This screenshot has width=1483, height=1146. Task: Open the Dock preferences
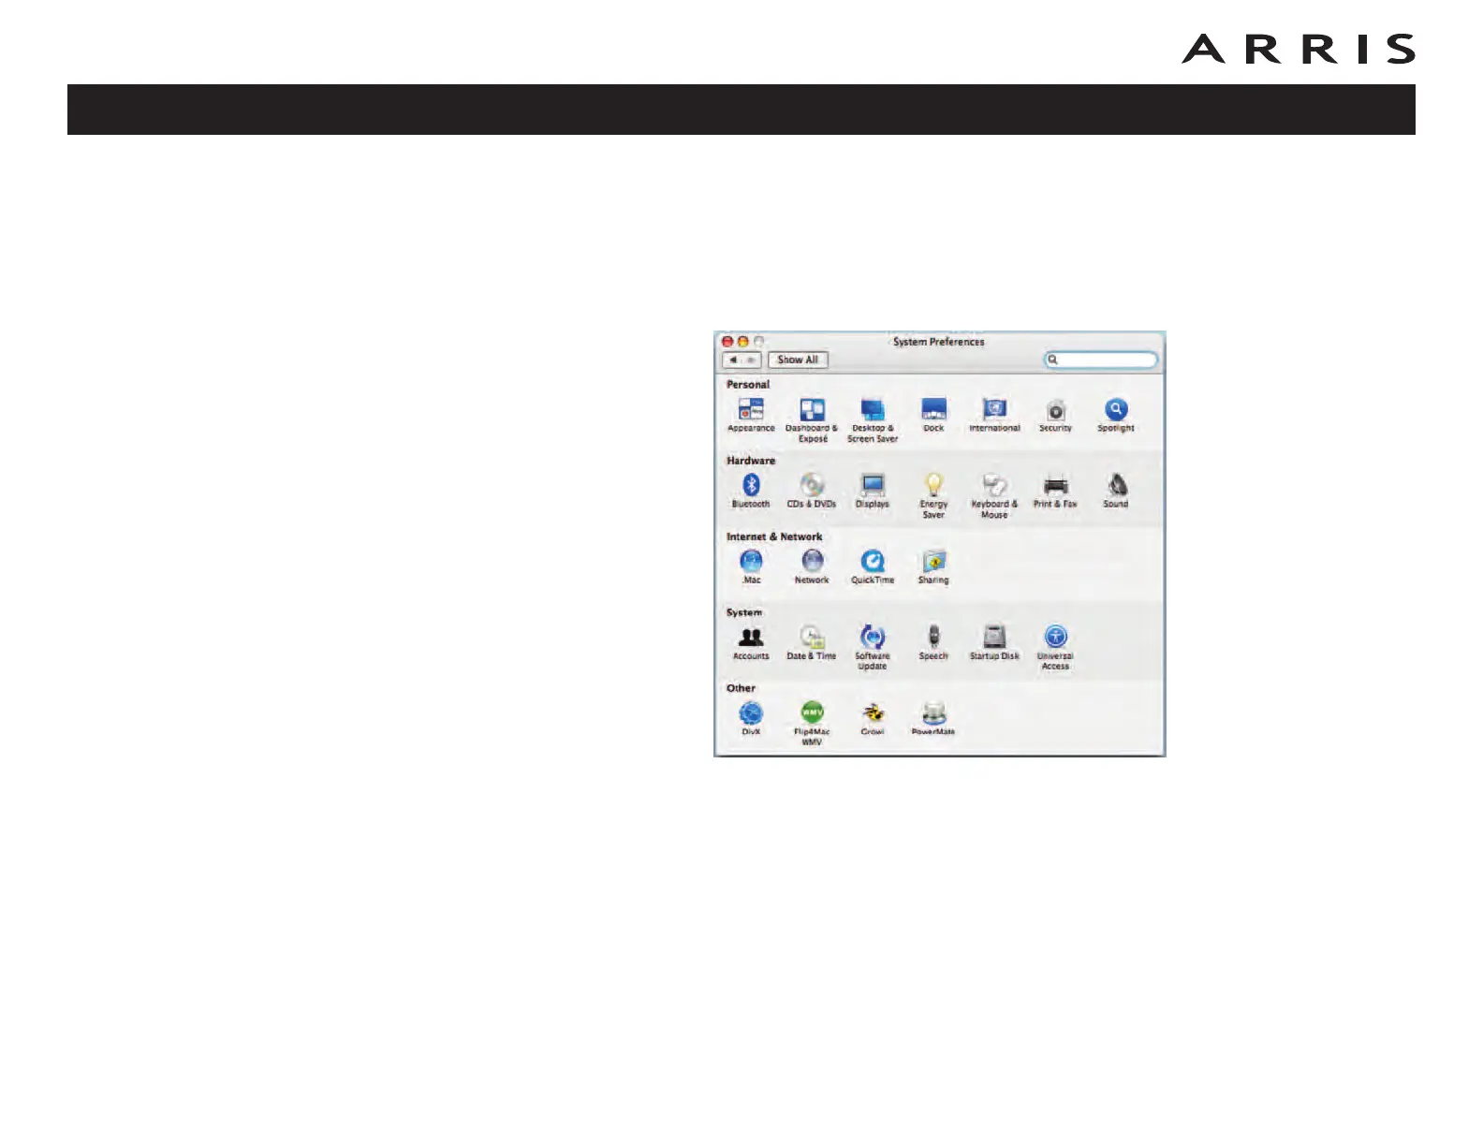coord(933,415)
